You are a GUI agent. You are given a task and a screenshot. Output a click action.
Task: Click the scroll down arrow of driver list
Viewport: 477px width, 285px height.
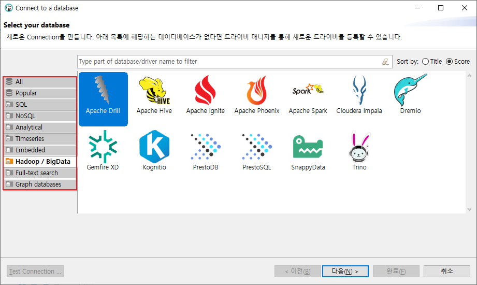(x=469, y=209)
